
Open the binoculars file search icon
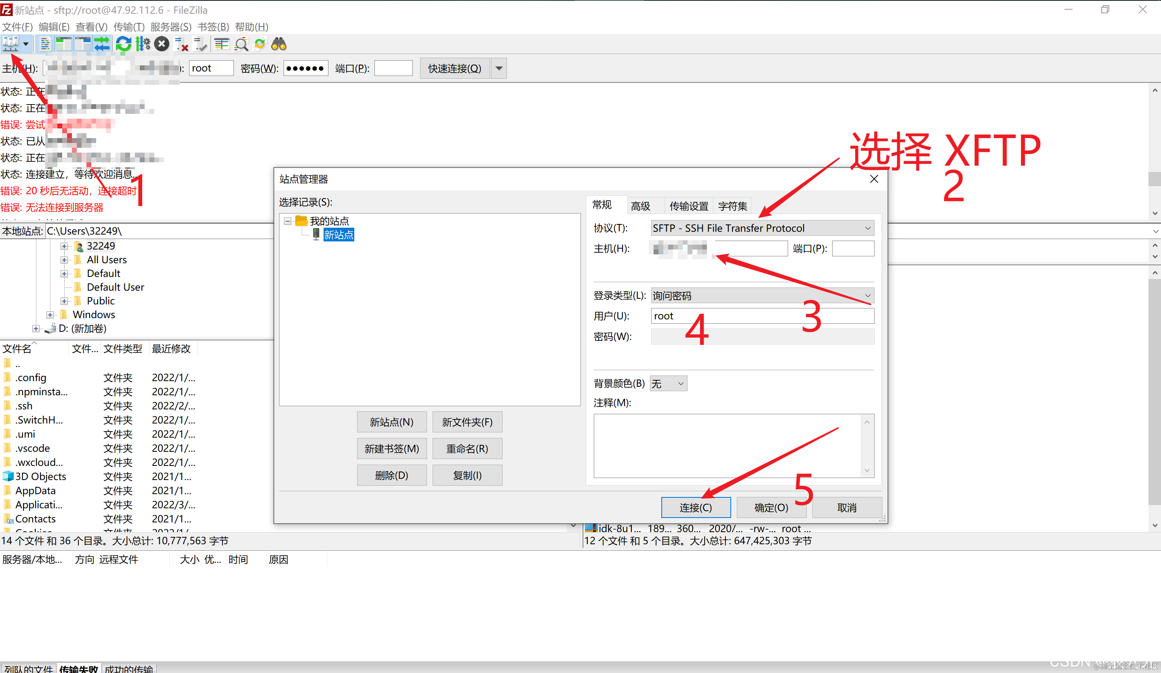pos(279,44)
